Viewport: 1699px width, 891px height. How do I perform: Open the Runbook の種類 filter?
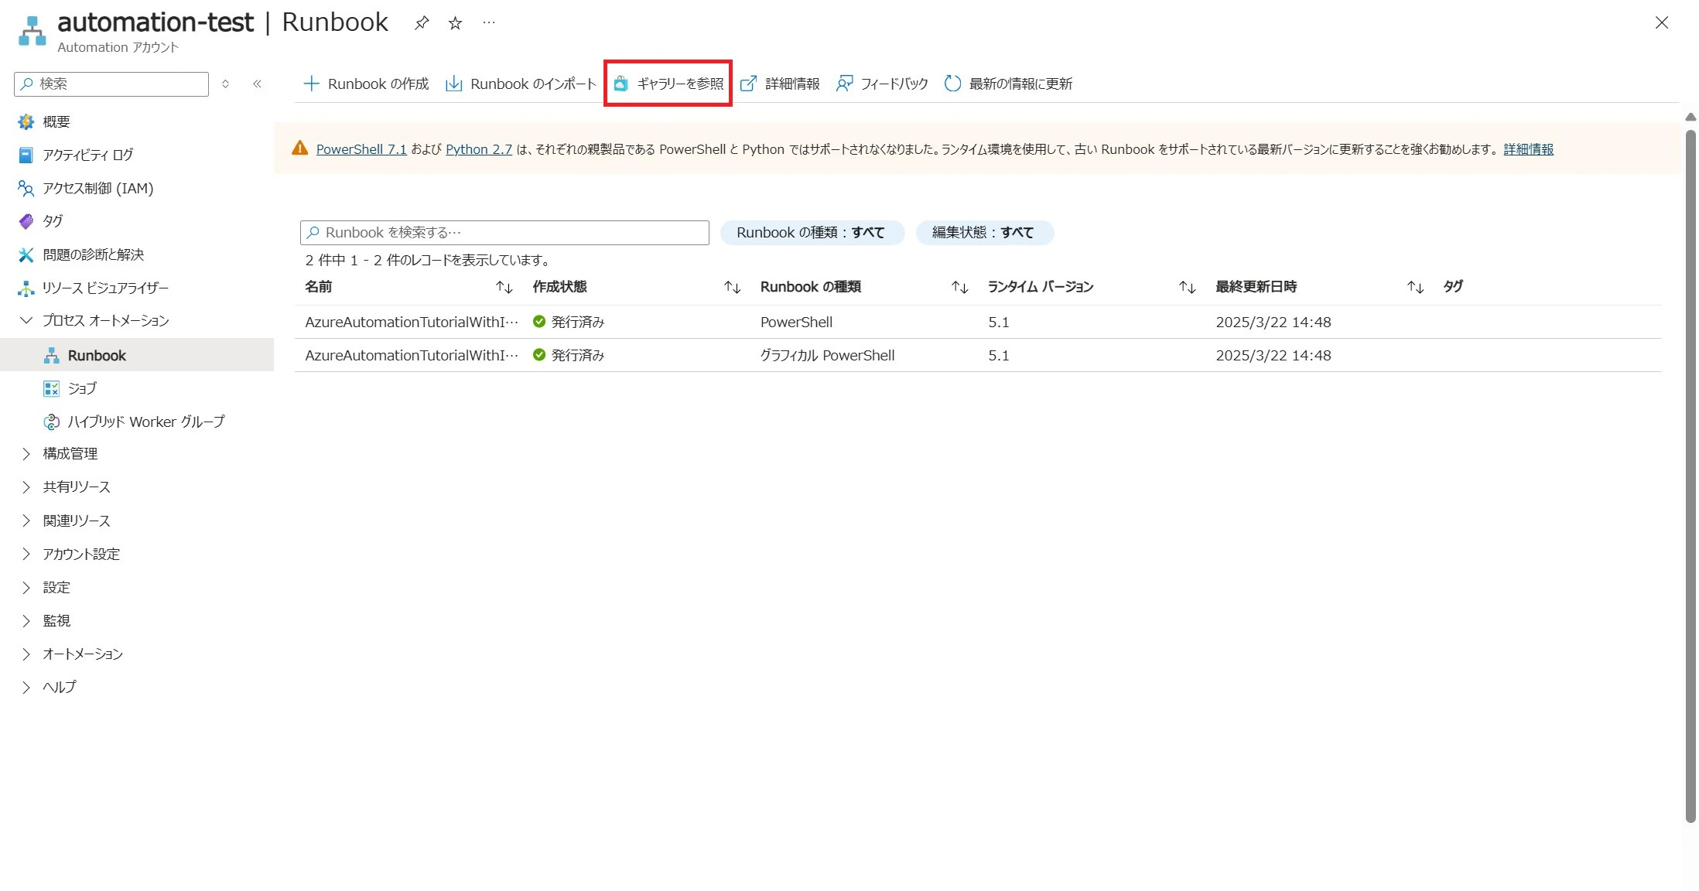coord(812,233)
